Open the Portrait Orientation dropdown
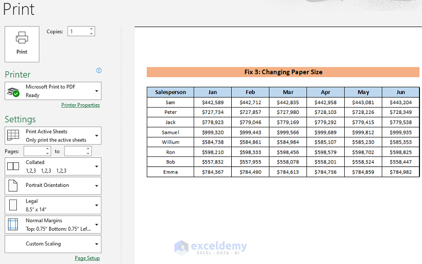 53,185
